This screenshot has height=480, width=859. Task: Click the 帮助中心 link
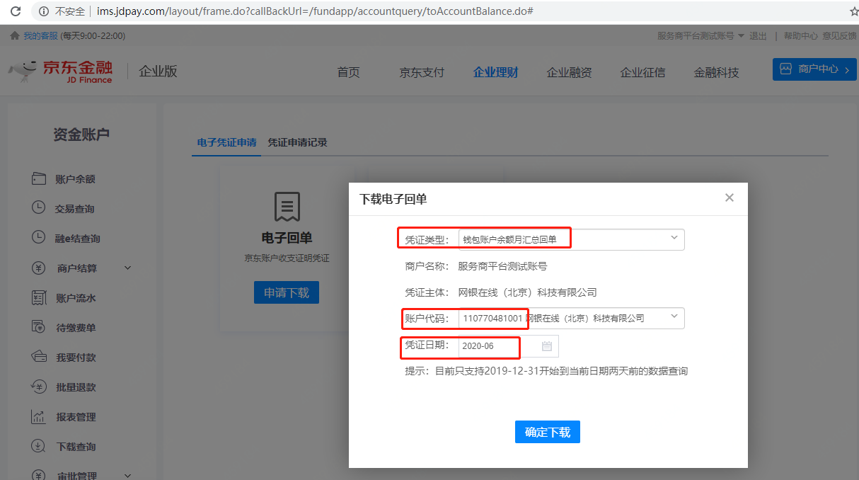point(801,36)
